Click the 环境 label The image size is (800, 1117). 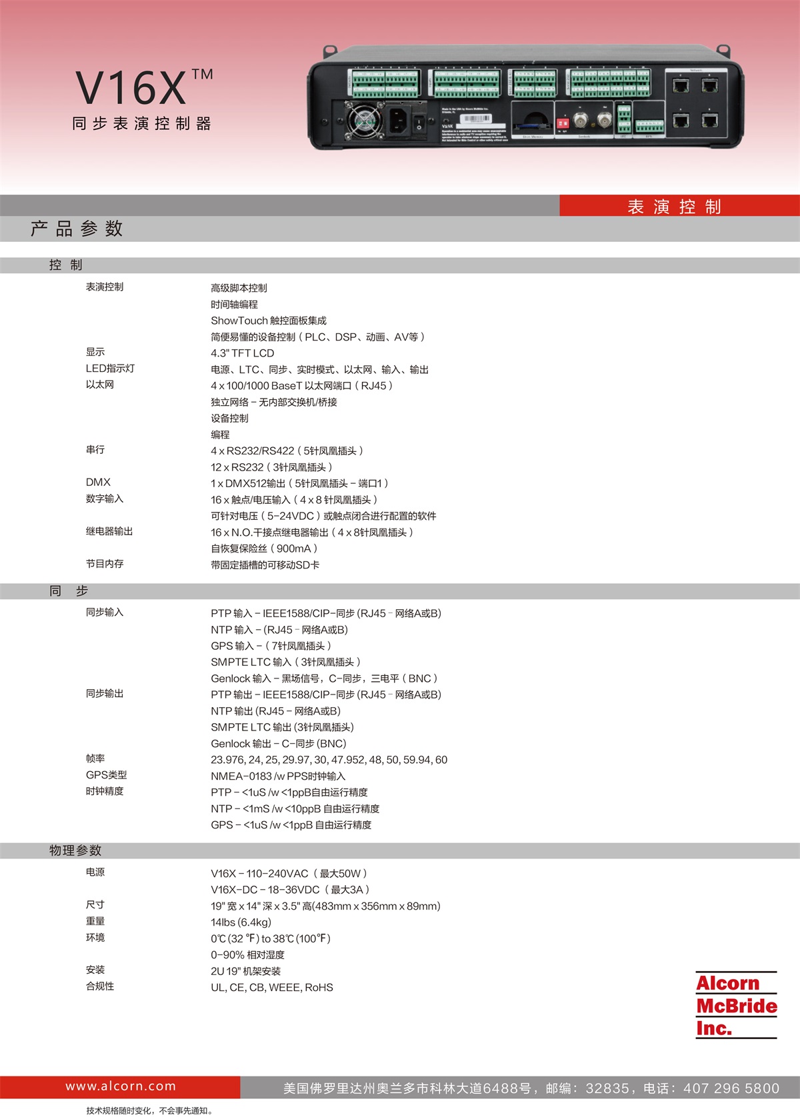(95, 937)
